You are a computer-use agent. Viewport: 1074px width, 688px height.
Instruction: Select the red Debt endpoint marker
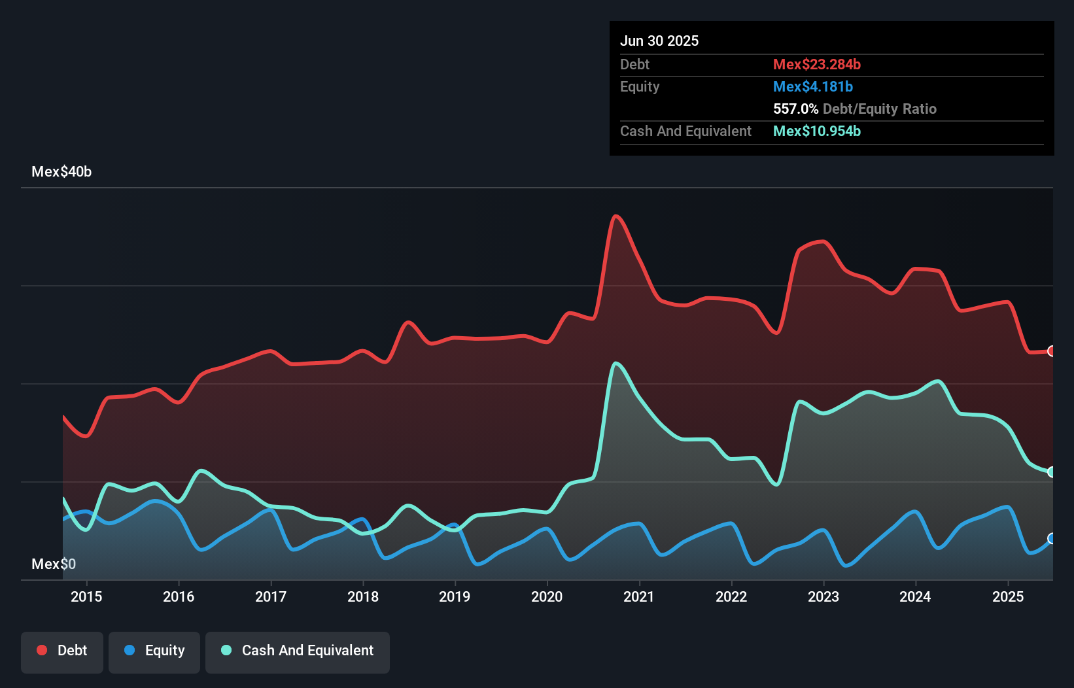(x=1051, y=351)
